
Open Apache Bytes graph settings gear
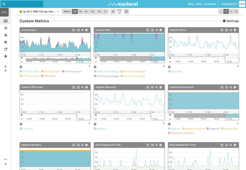[235, 30]
